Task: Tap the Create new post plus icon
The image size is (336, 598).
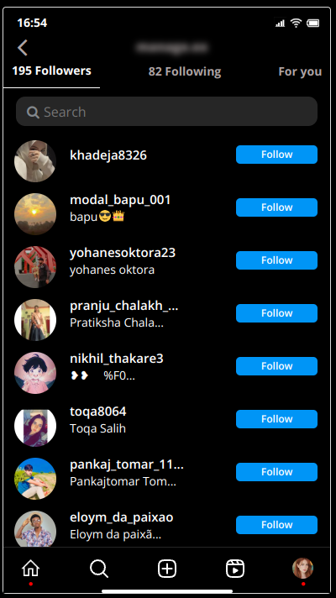Action: [x=167, y=569]
